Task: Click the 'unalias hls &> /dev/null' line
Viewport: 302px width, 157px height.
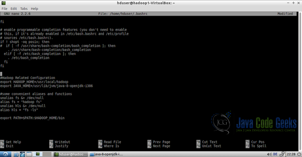Action: pyautogui.click(x=23, y=106)
